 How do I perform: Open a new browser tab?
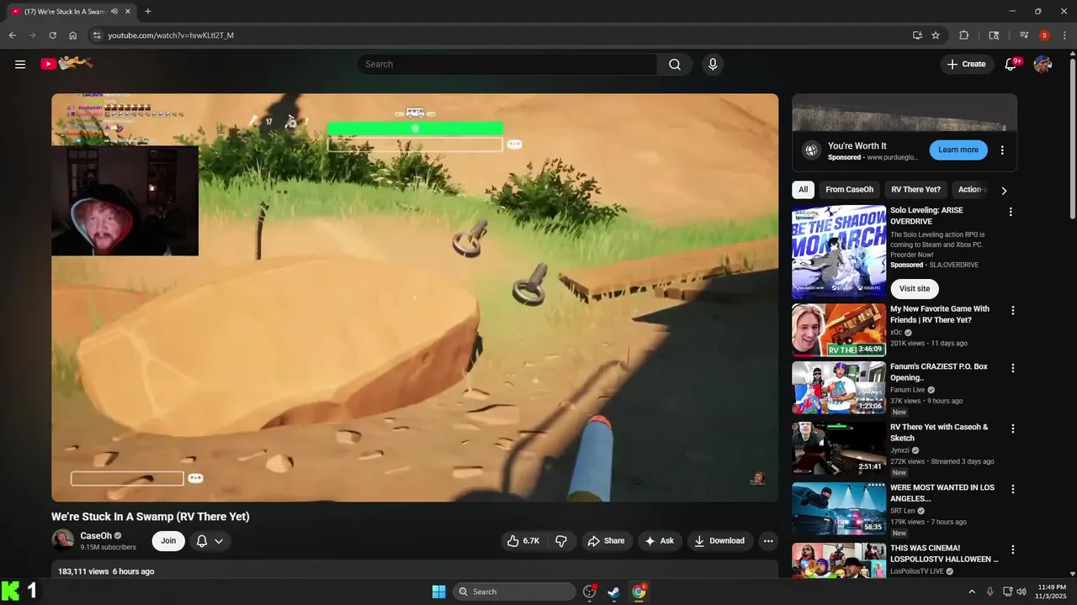[148, 12]
